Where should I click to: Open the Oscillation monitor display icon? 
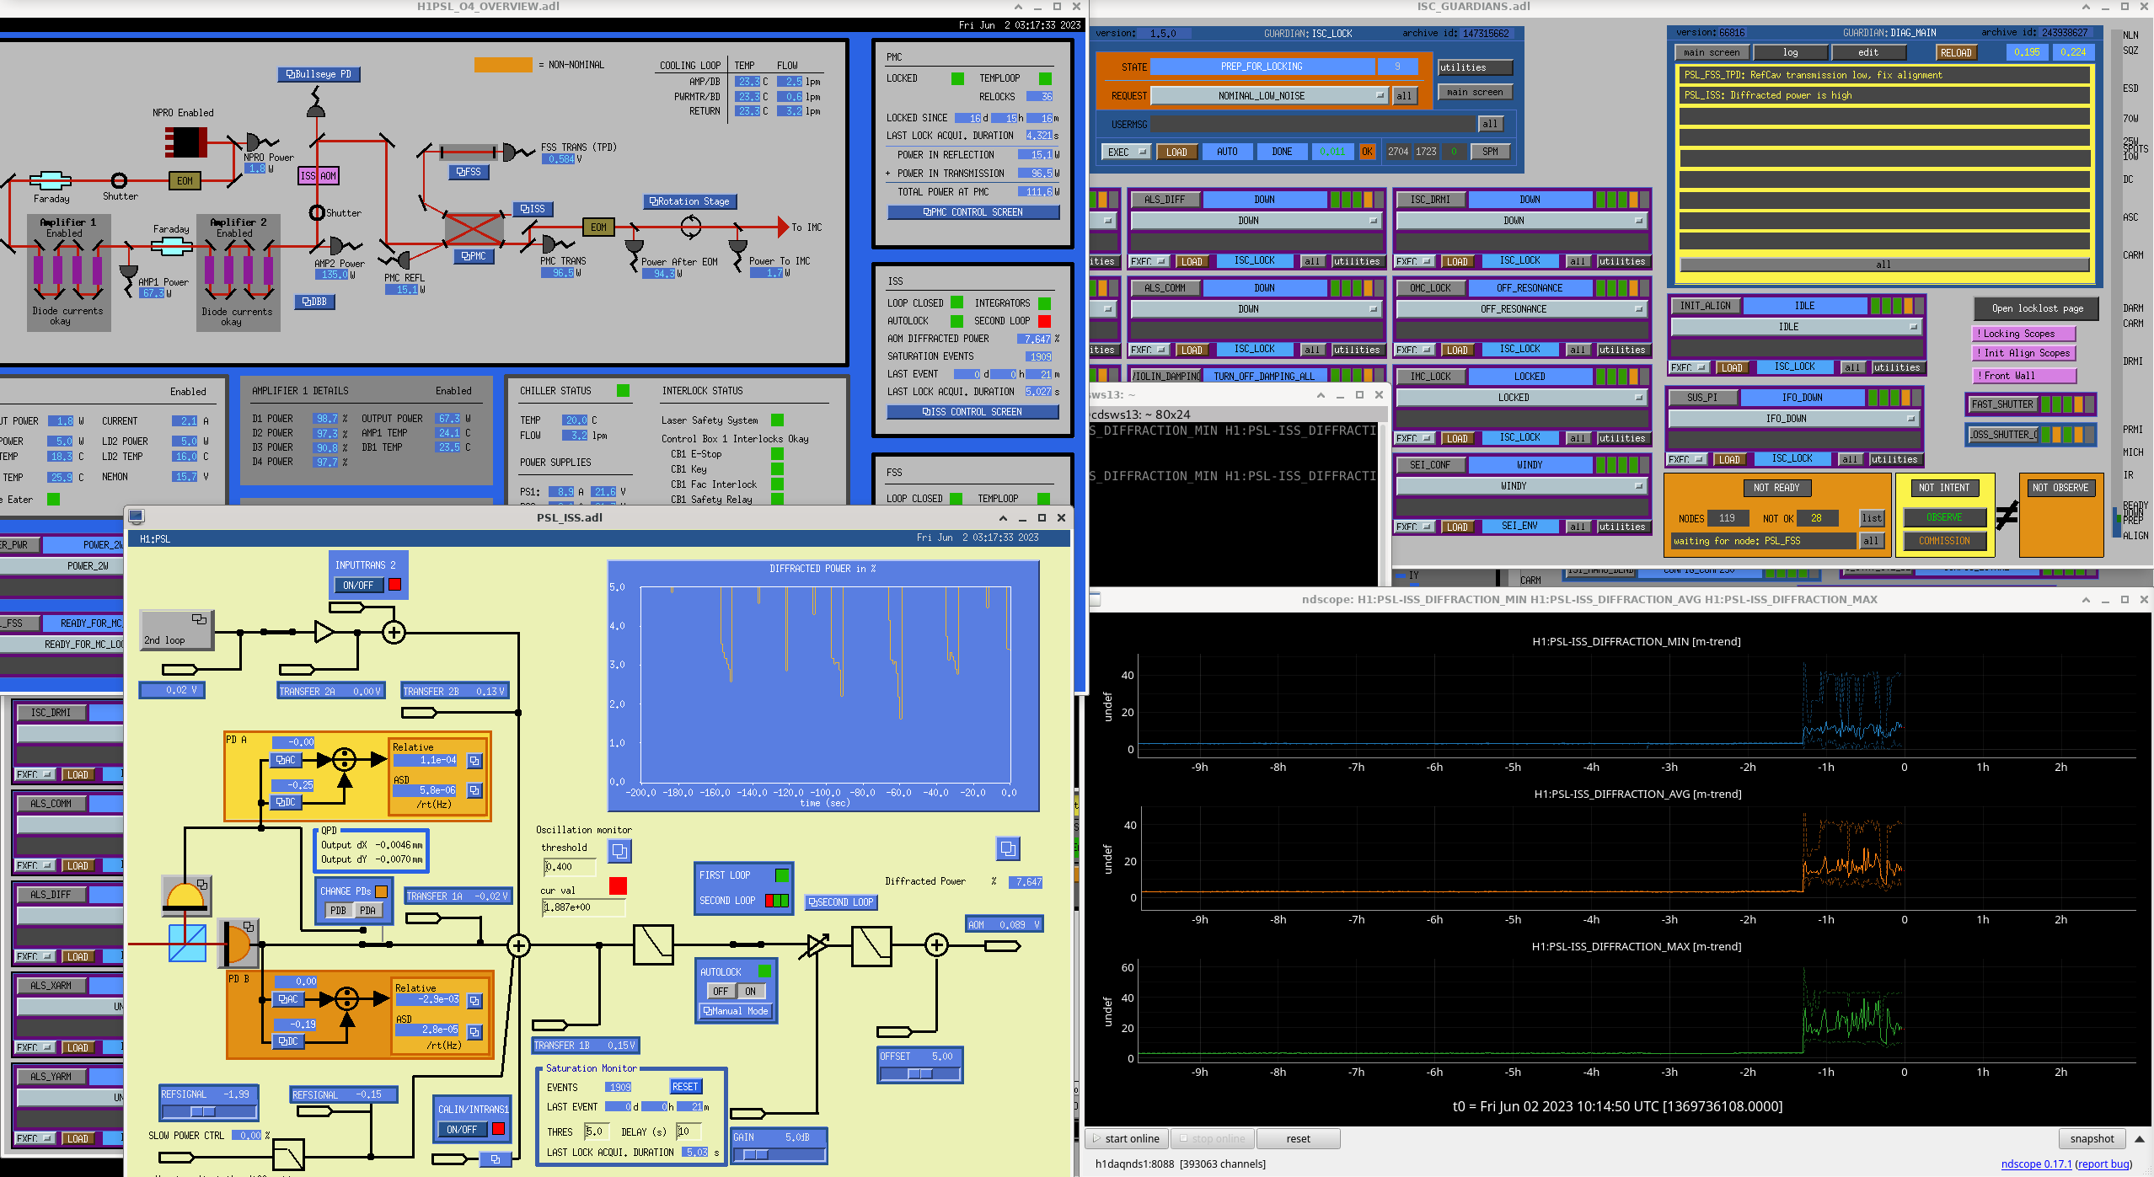pos(619,851)
